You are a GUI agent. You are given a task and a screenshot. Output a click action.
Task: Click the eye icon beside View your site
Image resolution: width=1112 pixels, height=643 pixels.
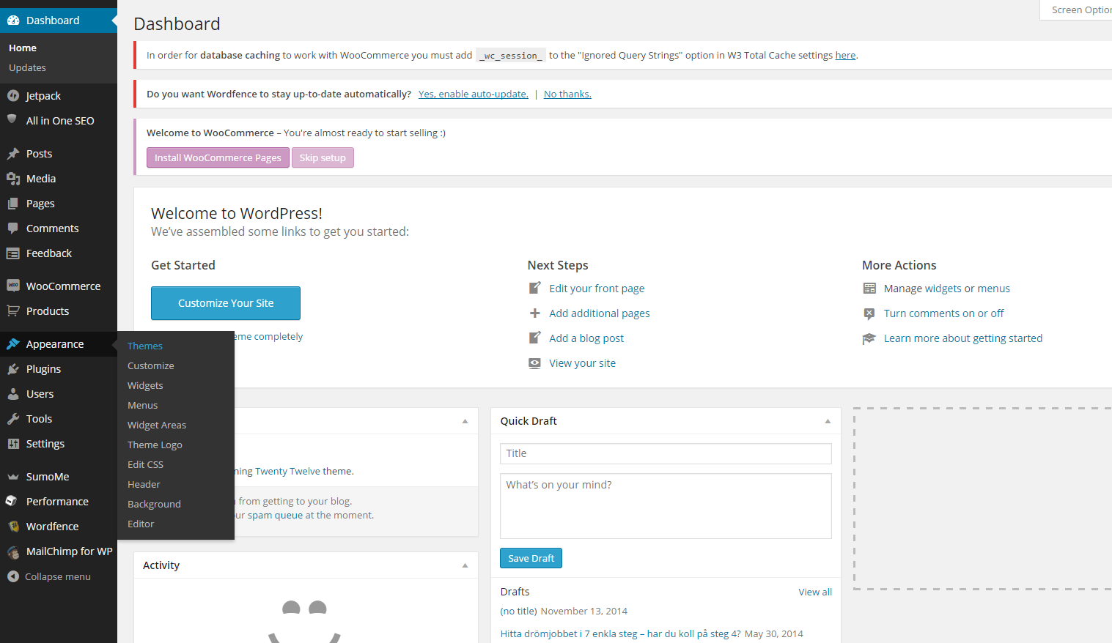(535, 363)
